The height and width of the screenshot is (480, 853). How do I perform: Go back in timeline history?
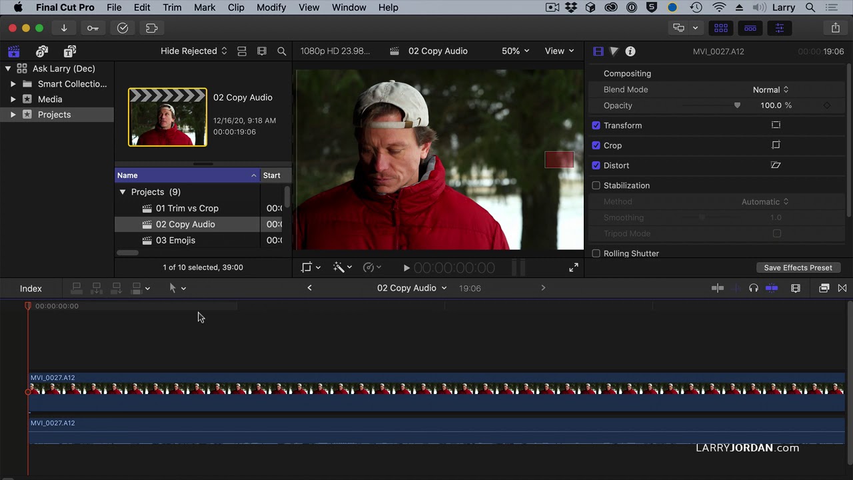tap(309, 288)
